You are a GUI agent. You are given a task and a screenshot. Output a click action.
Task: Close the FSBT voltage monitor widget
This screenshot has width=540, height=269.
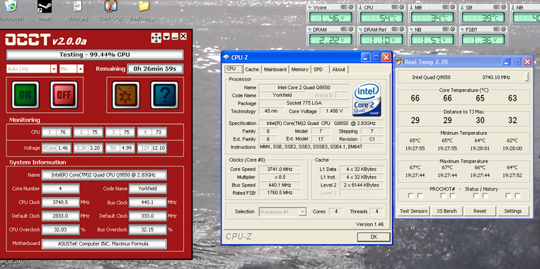[x=503, y=30]
